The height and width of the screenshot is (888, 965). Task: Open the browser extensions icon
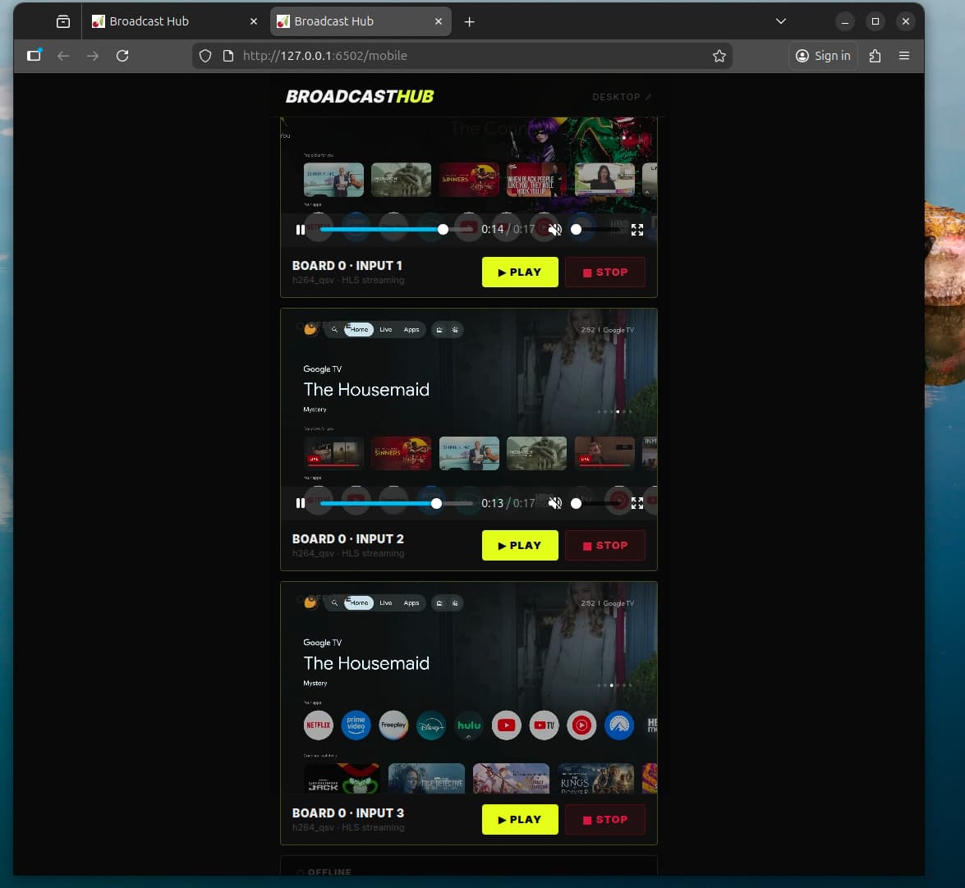[875, 56]
